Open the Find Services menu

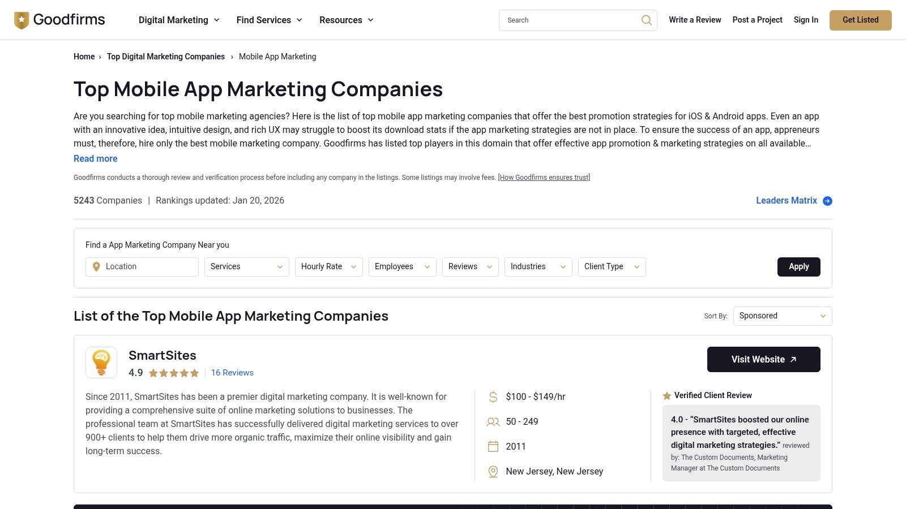269,20
